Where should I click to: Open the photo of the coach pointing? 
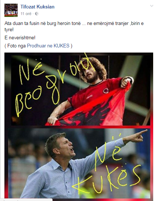pos(79,163)
